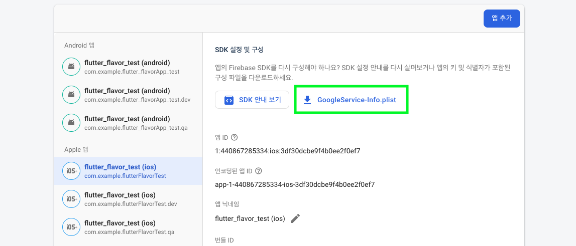Click the Android 앱 section heading

(x=80, y=46)
